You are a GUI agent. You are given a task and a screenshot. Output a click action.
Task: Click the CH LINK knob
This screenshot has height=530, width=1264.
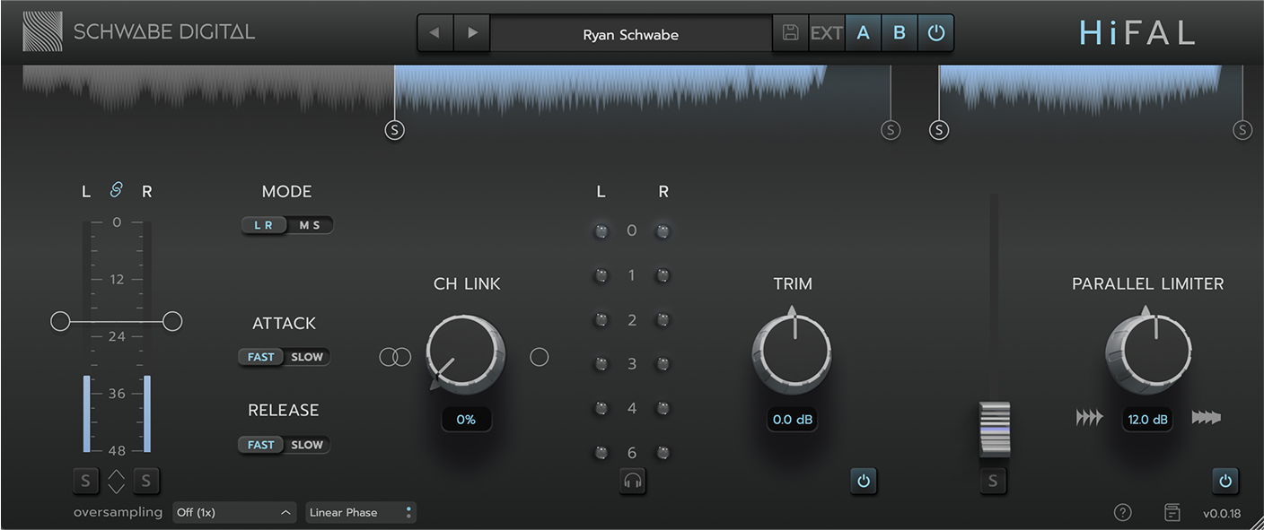(x=465, y=355)
